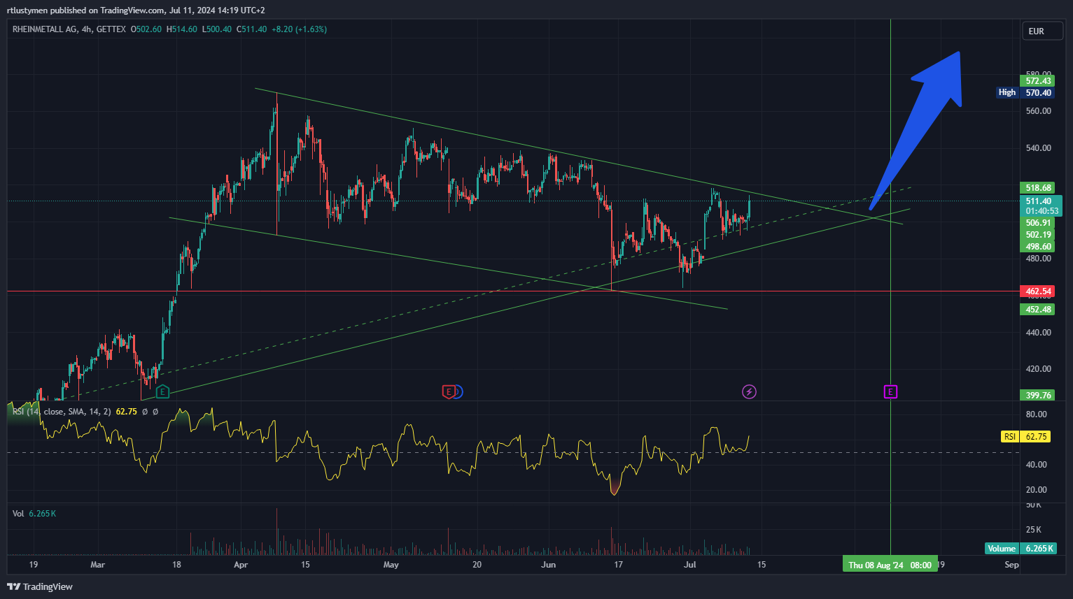Screen dimensions: 1073x599
Task: Click the red earnings E marker near May
Action: (x=449, y=391)
